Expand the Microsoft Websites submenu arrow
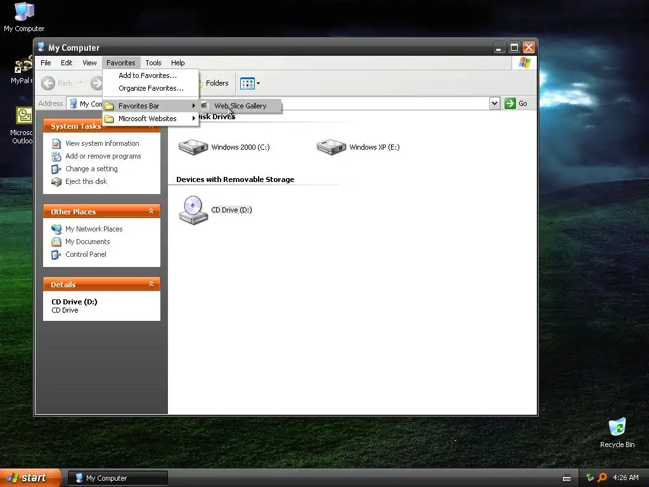 [194, 119]
